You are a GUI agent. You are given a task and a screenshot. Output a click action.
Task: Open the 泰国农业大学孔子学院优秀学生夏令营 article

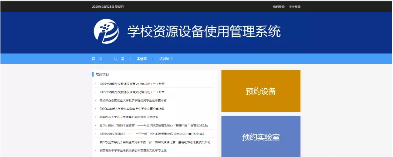pos(133,100)
